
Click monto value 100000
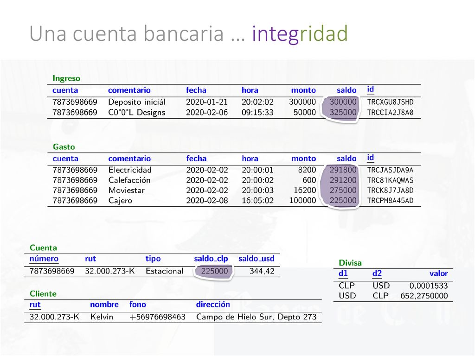tap(302, 200)
